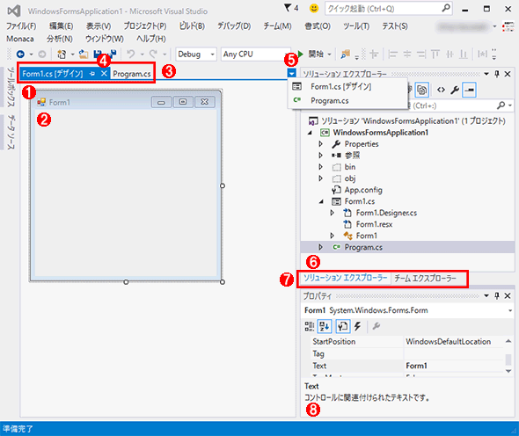This screenshot has height=436, width=519.
Task: Click the Align Tops layout icon
Action: 435,54
